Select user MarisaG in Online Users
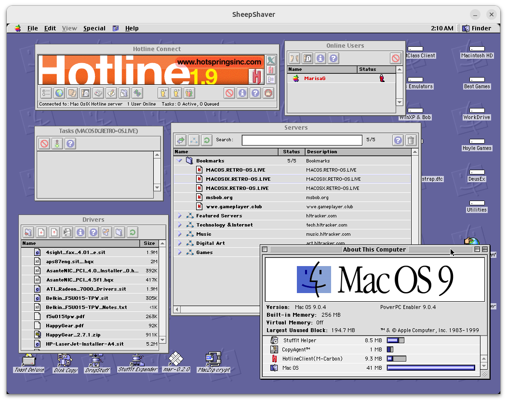The image size is (507, 402). 315,79
